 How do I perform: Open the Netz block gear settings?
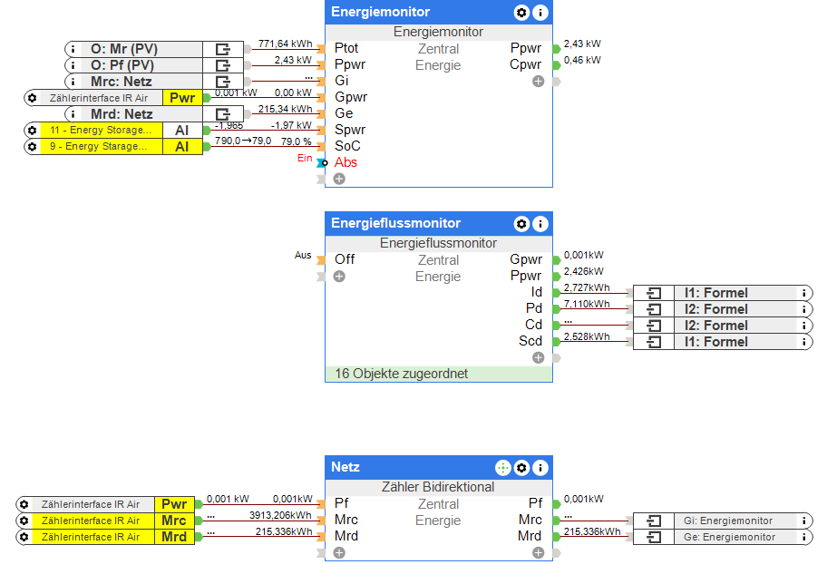pos(521,468)
